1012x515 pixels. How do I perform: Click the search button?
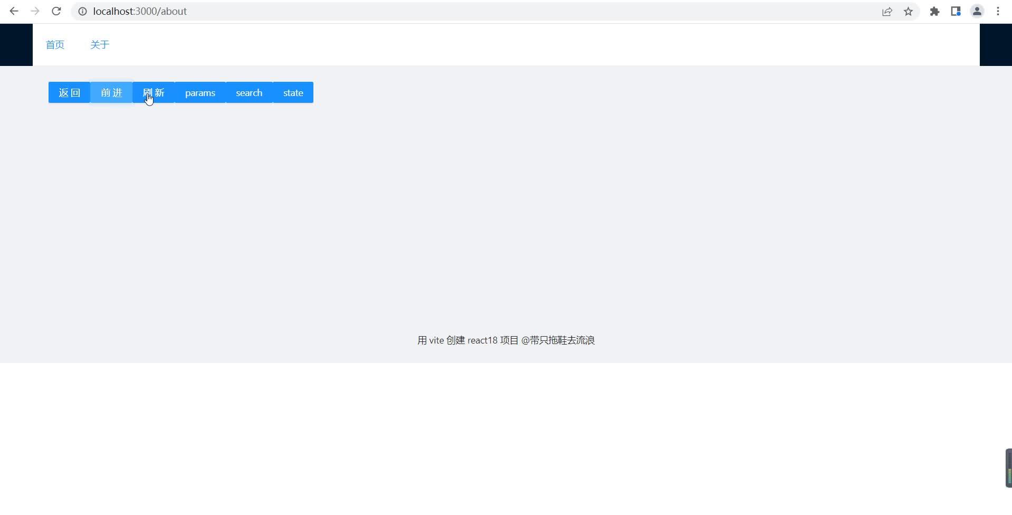[249, 92]
